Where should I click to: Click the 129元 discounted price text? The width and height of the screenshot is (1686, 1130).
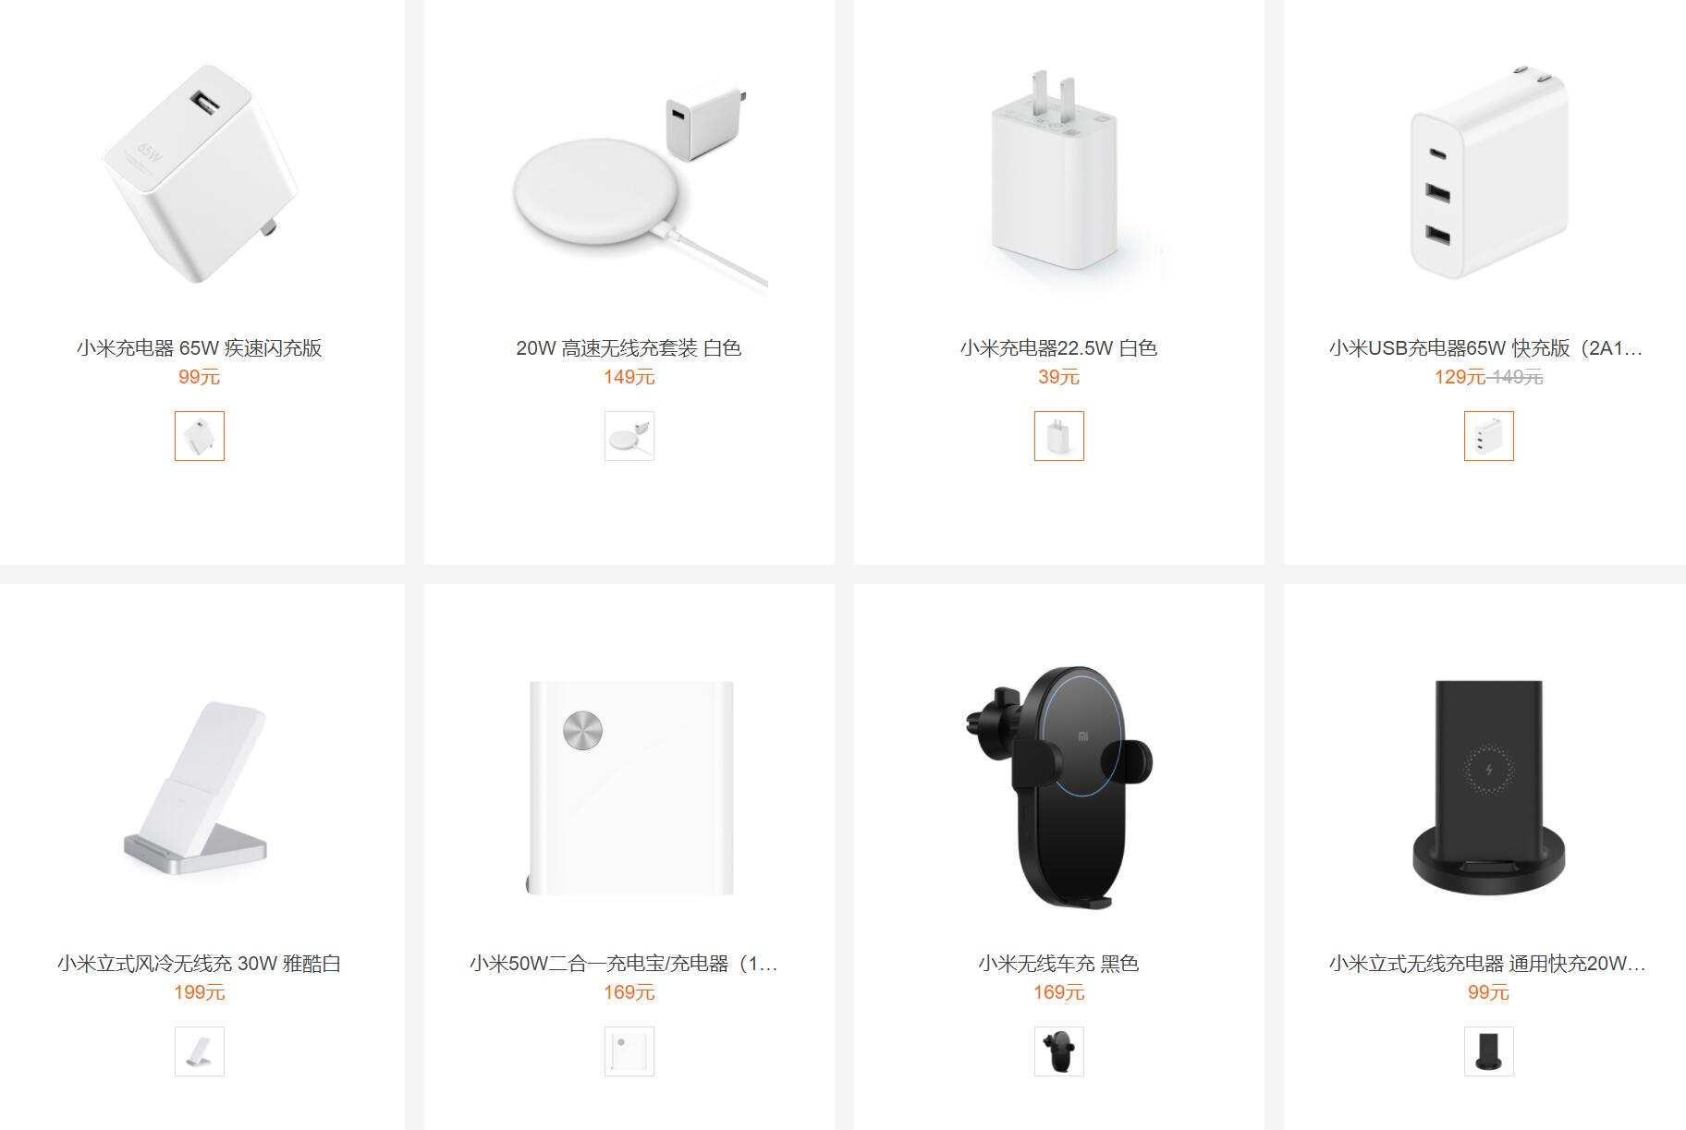tap(1460, 377)
